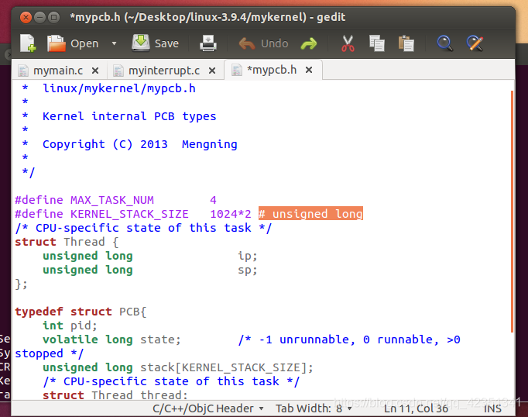Click 'stack[KERNEL_STACK_SIZE];' text
528x417 pixels.
click(226, 368)
